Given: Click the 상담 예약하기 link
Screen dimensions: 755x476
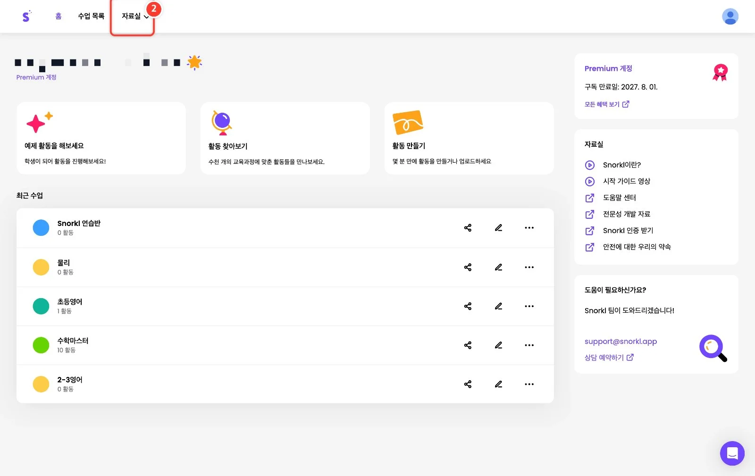Looking at the screenshot, I should click(609, 358).
